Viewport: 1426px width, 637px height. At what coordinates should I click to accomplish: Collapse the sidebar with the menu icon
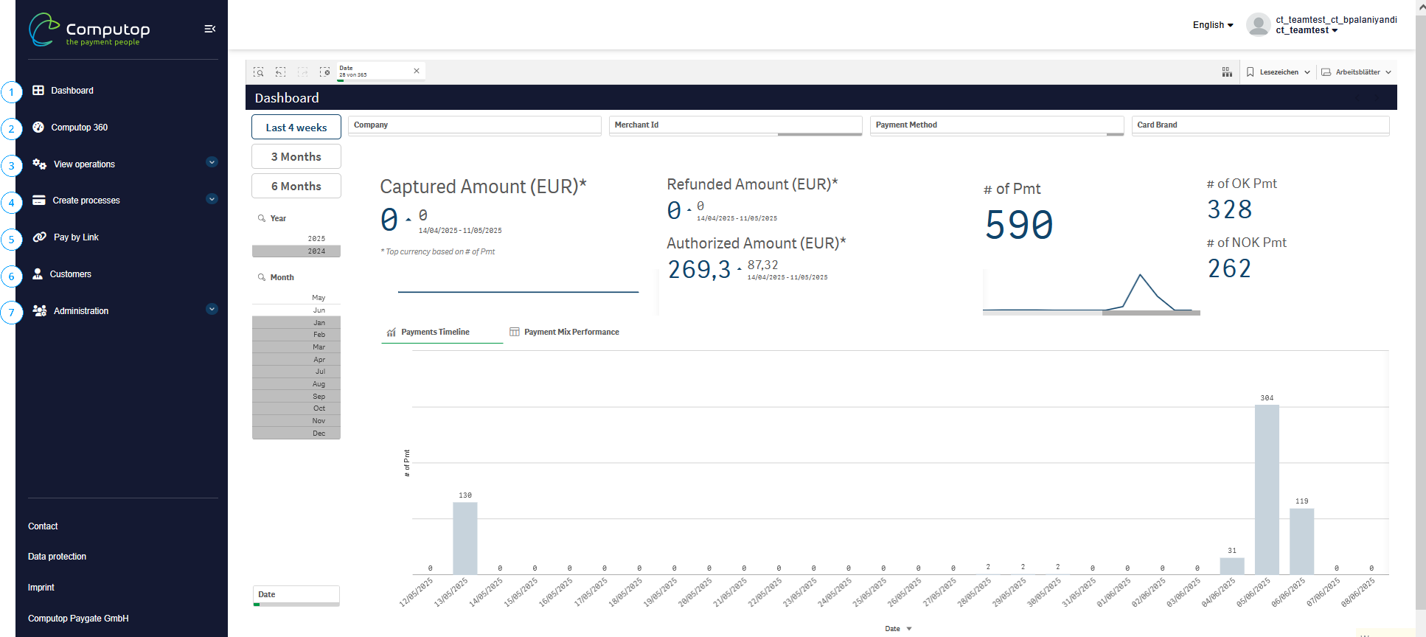210,29
